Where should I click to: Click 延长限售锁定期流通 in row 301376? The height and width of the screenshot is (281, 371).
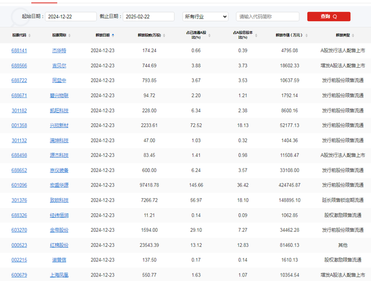[x=343, y=200]
